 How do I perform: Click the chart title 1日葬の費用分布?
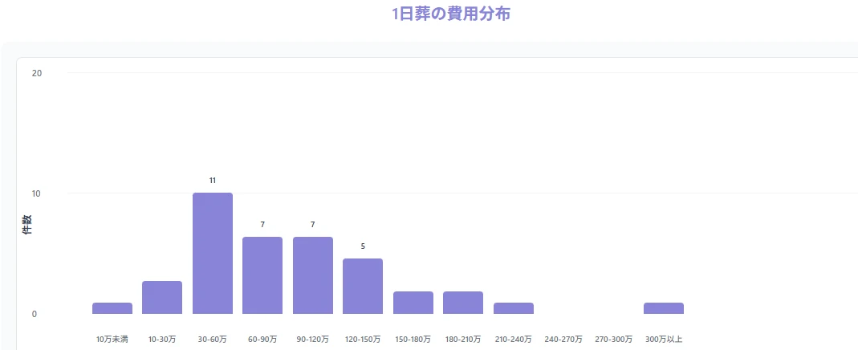(x=451, y=14)
